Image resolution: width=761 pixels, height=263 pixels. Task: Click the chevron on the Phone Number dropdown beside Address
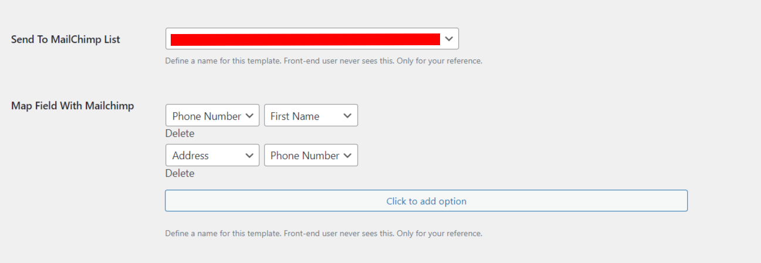coord(348,156)
